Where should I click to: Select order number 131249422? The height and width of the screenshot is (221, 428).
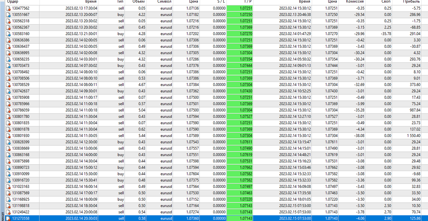click(x=21, y=212)
